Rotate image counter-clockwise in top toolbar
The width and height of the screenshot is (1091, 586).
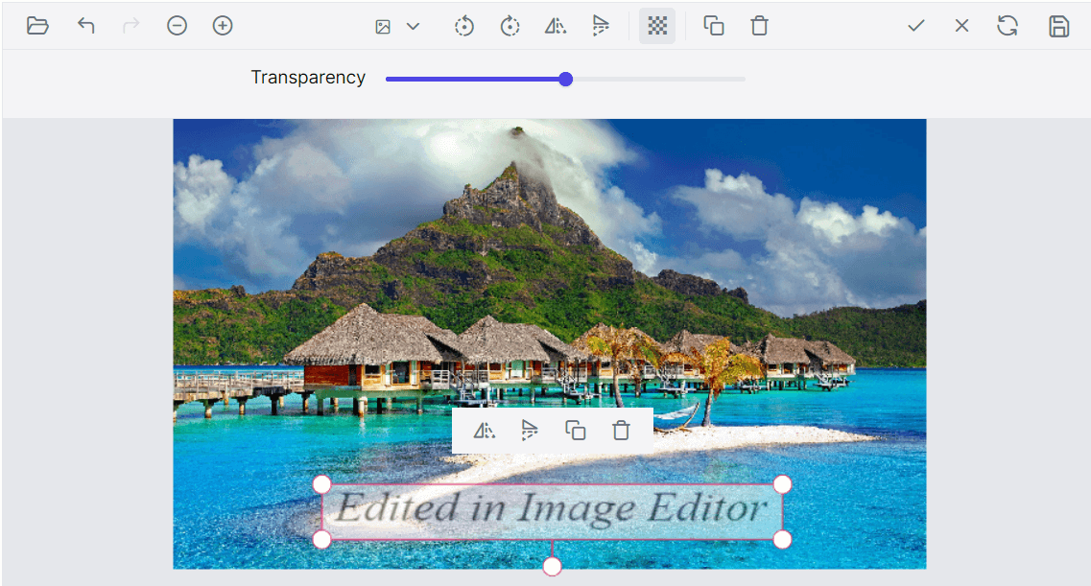(x=464, y=26)
